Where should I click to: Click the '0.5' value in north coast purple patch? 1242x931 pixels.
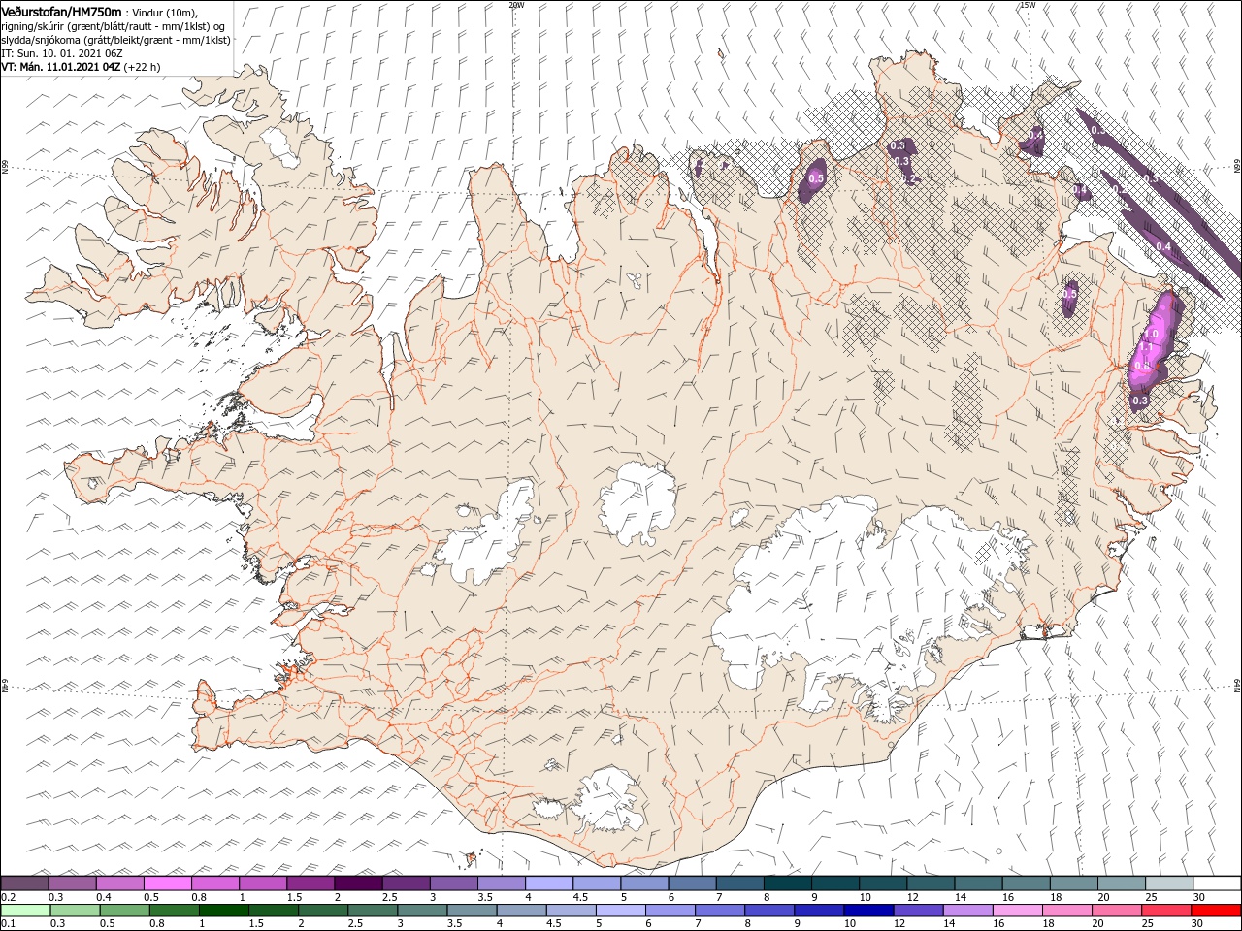(816, 178)
